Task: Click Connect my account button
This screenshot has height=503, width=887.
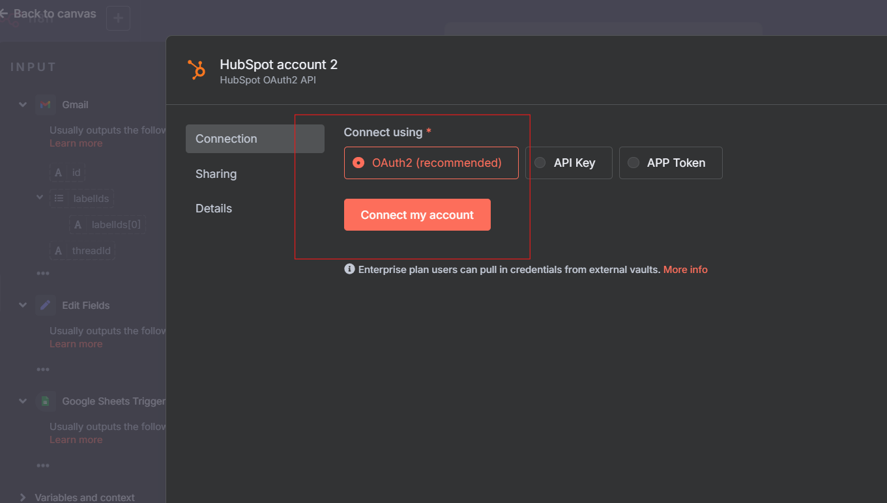Action: pyautogui.click(x=417, y=215)
